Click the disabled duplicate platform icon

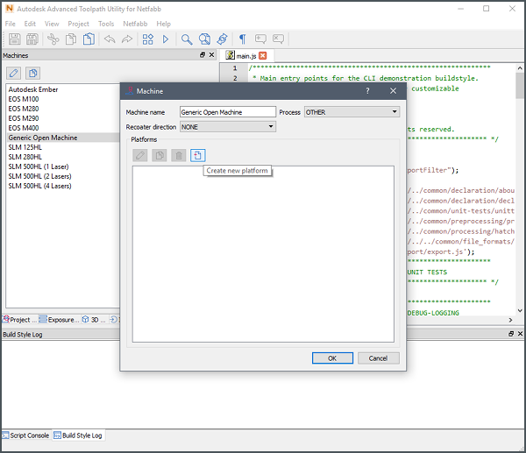click(x=160, y=155)
